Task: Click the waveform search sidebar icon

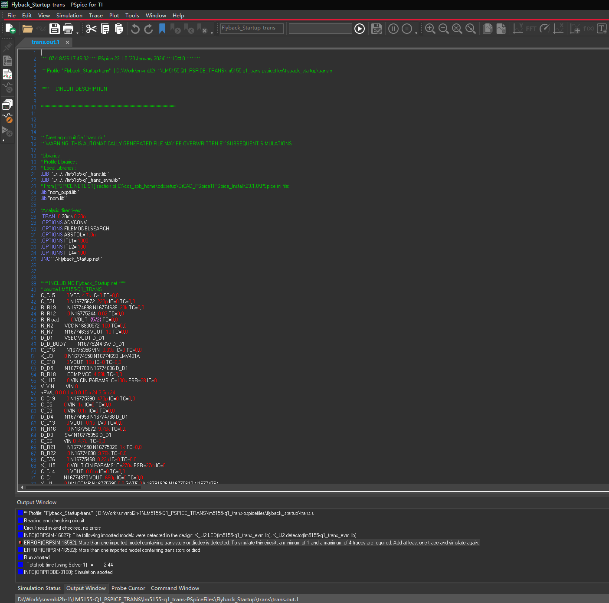Action: coord(7,88)
